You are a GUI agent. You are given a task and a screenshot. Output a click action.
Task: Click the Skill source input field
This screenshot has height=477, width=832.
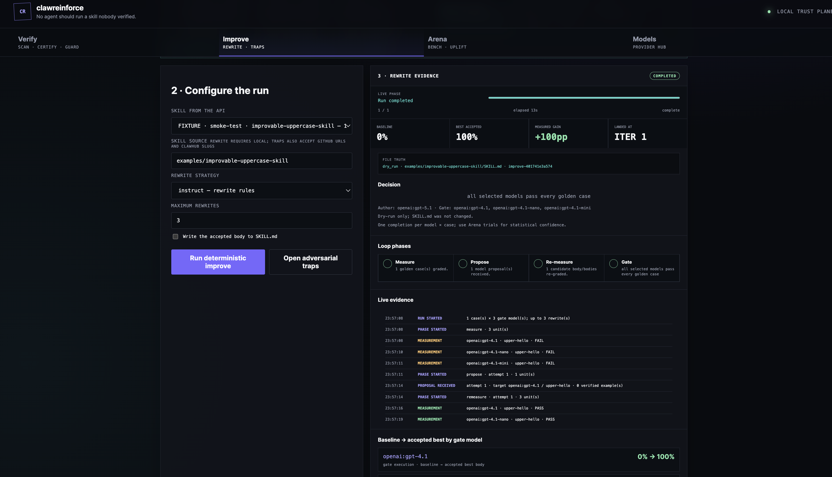click(261, 161)
